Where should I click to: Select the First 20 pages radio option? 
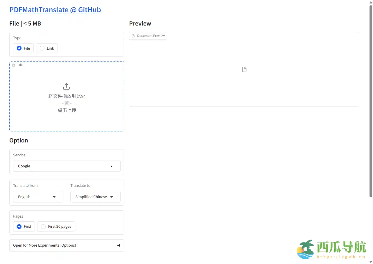click(43, 226)
